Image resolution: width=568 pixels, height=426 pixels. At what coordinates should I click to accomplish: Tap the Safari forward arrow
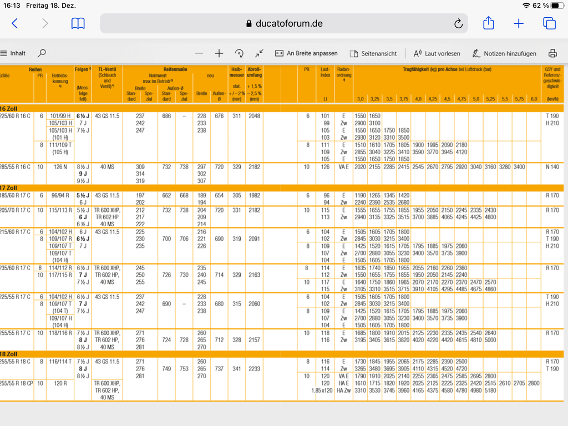click(x=45, y=23)
